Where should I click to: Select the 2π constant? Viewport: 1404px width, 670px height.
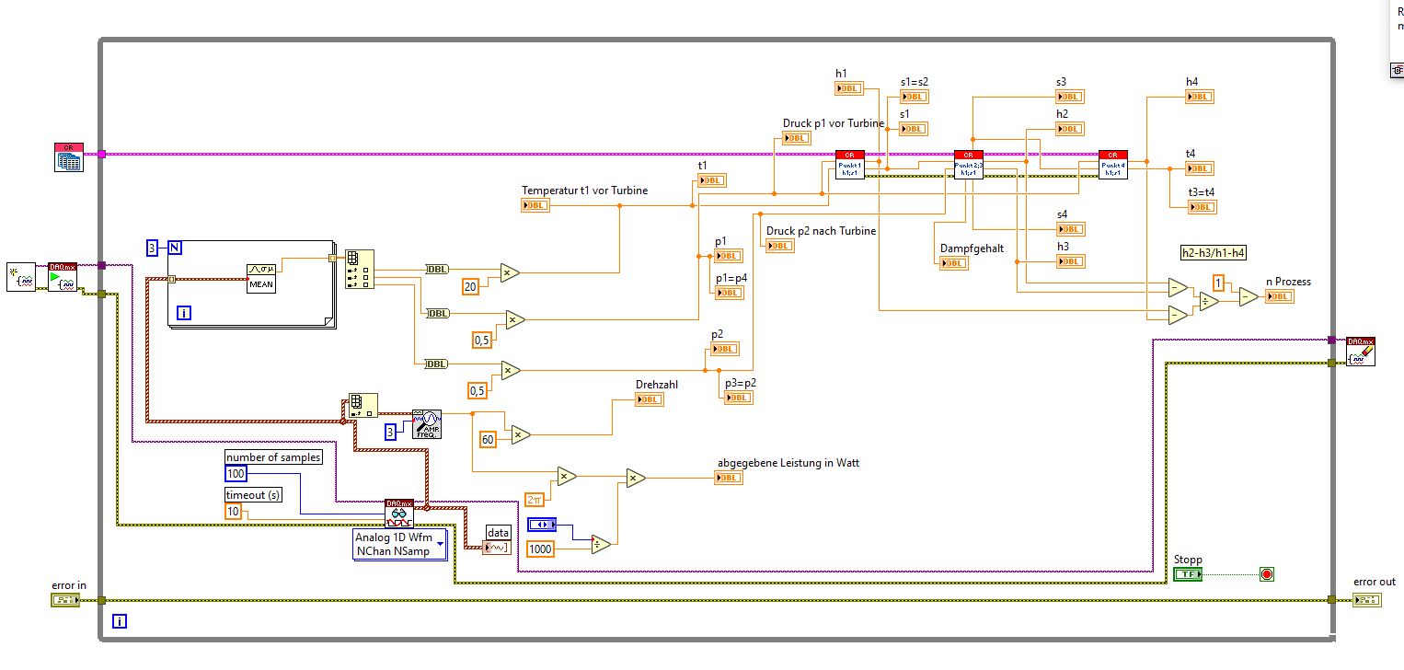535,500
